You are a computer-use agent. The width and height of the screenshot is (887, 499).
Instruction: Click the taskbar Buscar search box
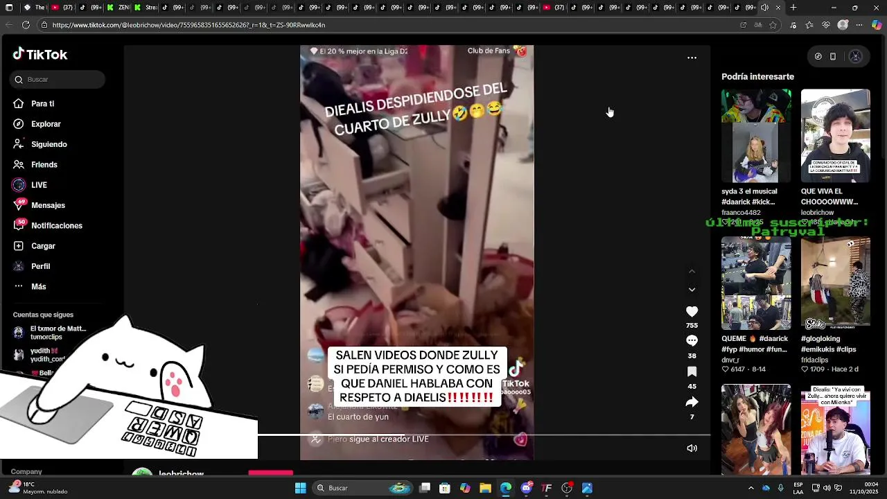click(x=362, y=488)
